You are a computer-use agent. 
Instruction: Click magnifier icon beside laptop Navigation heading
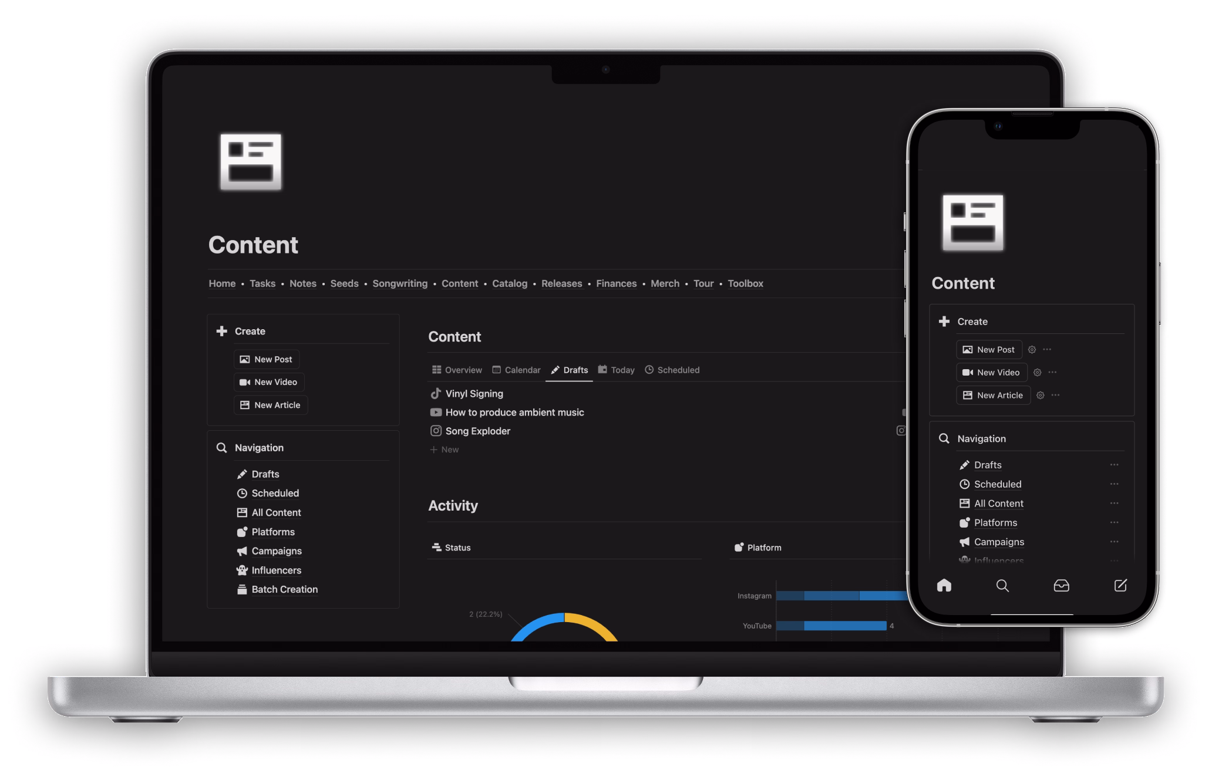click(221, 448)
